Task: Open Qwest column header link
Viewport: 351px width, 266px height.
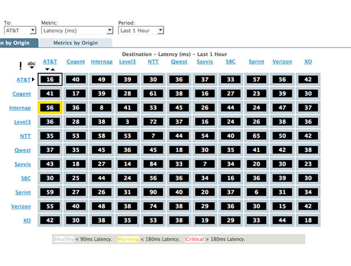Action: click(179, 62)
